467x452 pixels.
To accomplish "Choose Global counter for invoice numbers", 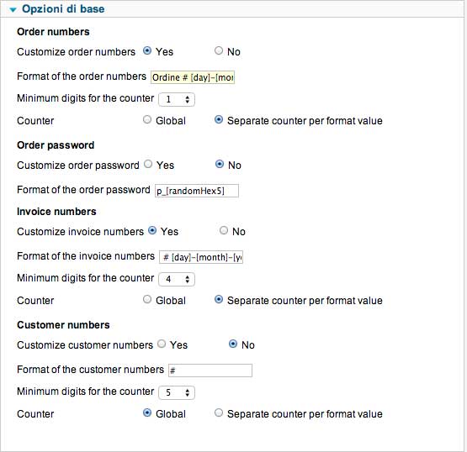I will point(147,299).
